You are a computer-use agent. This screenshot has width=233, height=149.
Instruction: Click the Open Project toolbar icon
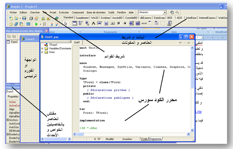click(36, 18)
